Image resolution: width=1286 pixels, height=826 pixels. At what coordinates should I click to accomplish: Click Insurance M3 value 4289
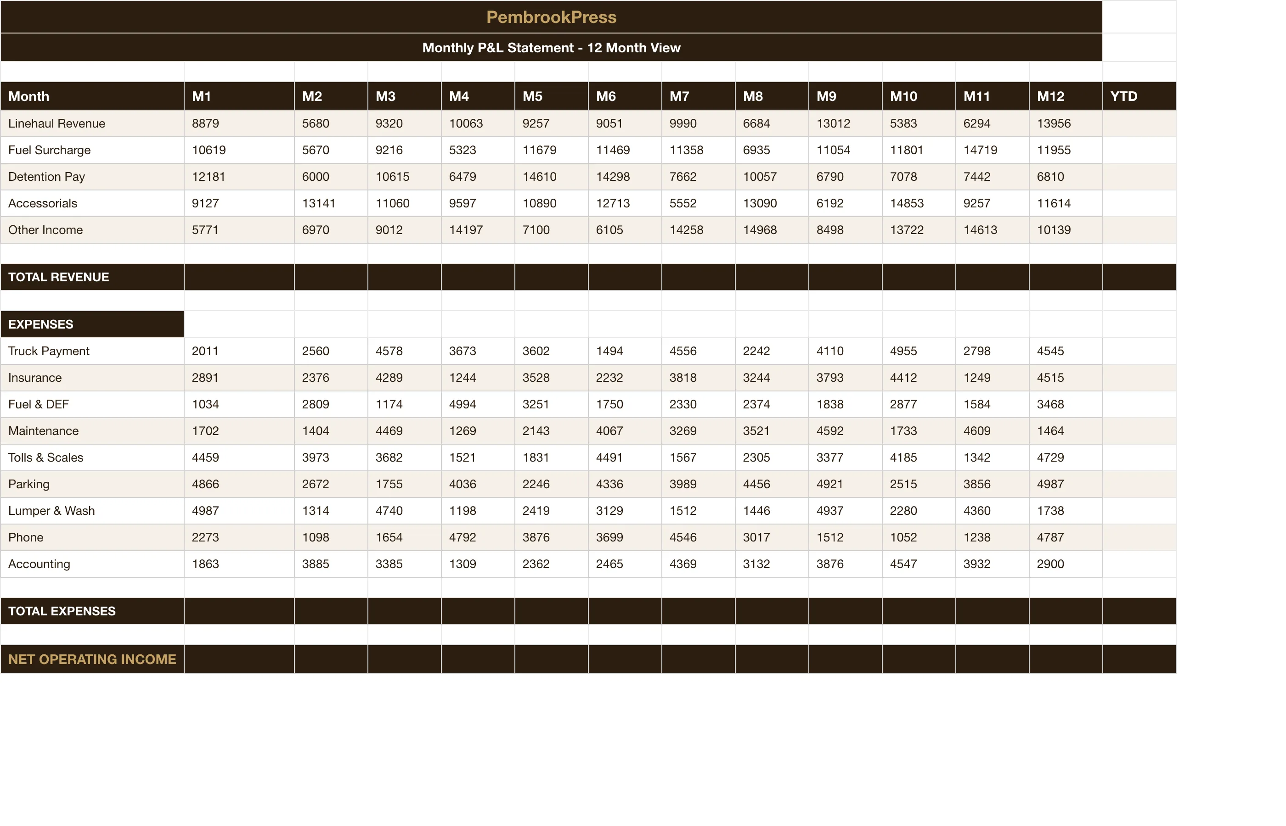pos(404,378)
